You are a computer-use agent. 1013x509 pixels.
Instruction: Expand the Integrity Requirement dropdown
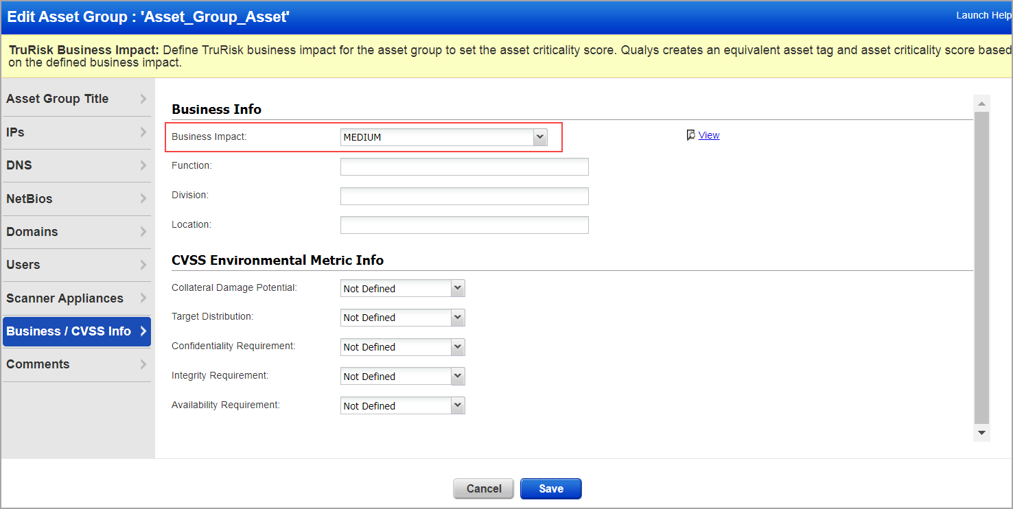click(403, 377)
